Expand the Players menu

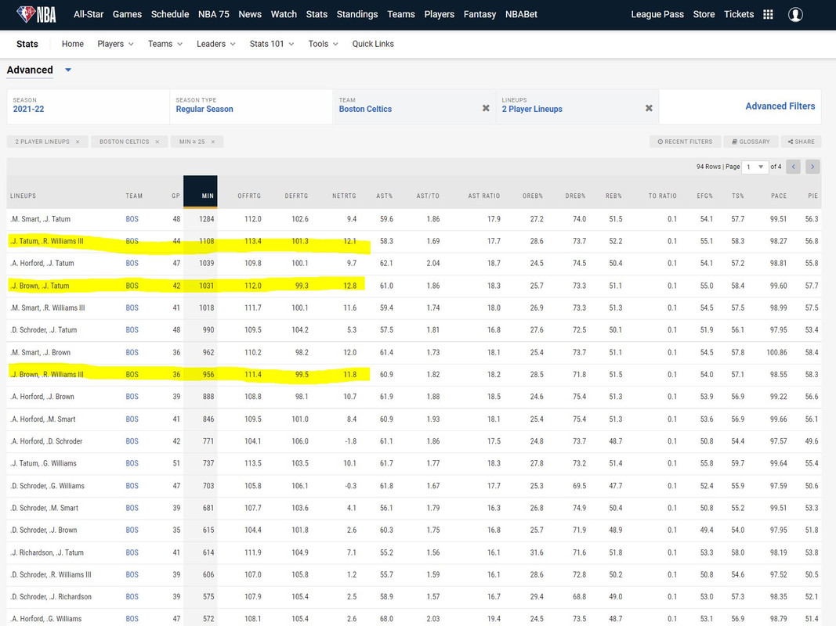coord(115,44)
